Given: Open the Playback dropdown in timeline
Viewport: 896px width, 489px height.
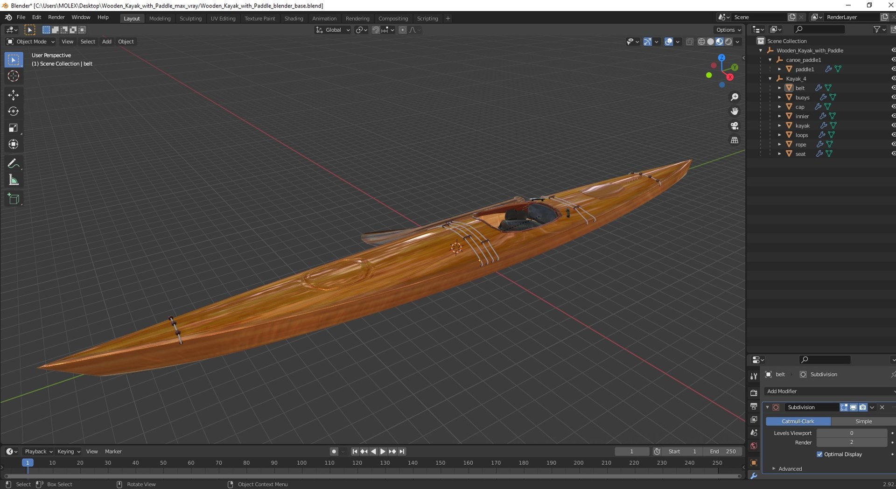Looking at the screenshot, I should pos(38,451).
